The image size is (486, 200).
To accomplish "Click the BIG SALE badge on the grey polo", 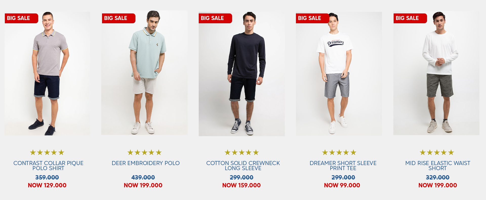I will point(22,18).
